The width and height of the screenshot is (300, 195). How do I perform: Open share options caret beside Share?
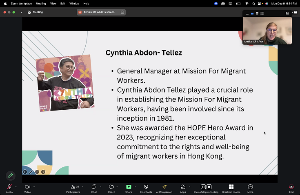(x=135, y=187)
